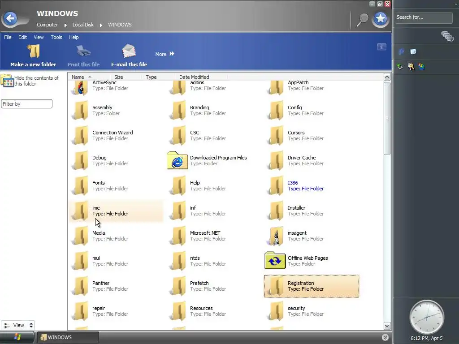Select the Prefetch folder icon

pyautogui.click(x=178, y=286)
